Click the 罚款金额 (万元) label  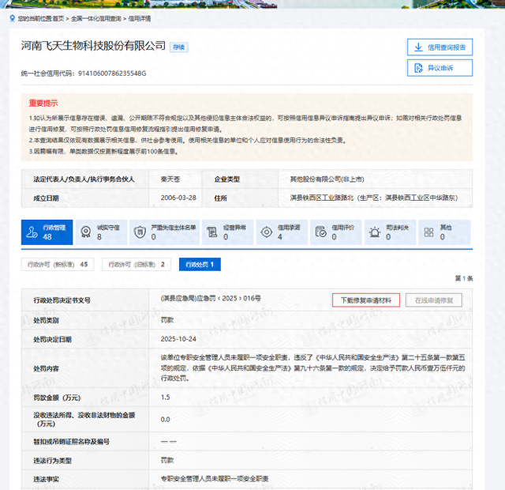click(x=57, y=398)
